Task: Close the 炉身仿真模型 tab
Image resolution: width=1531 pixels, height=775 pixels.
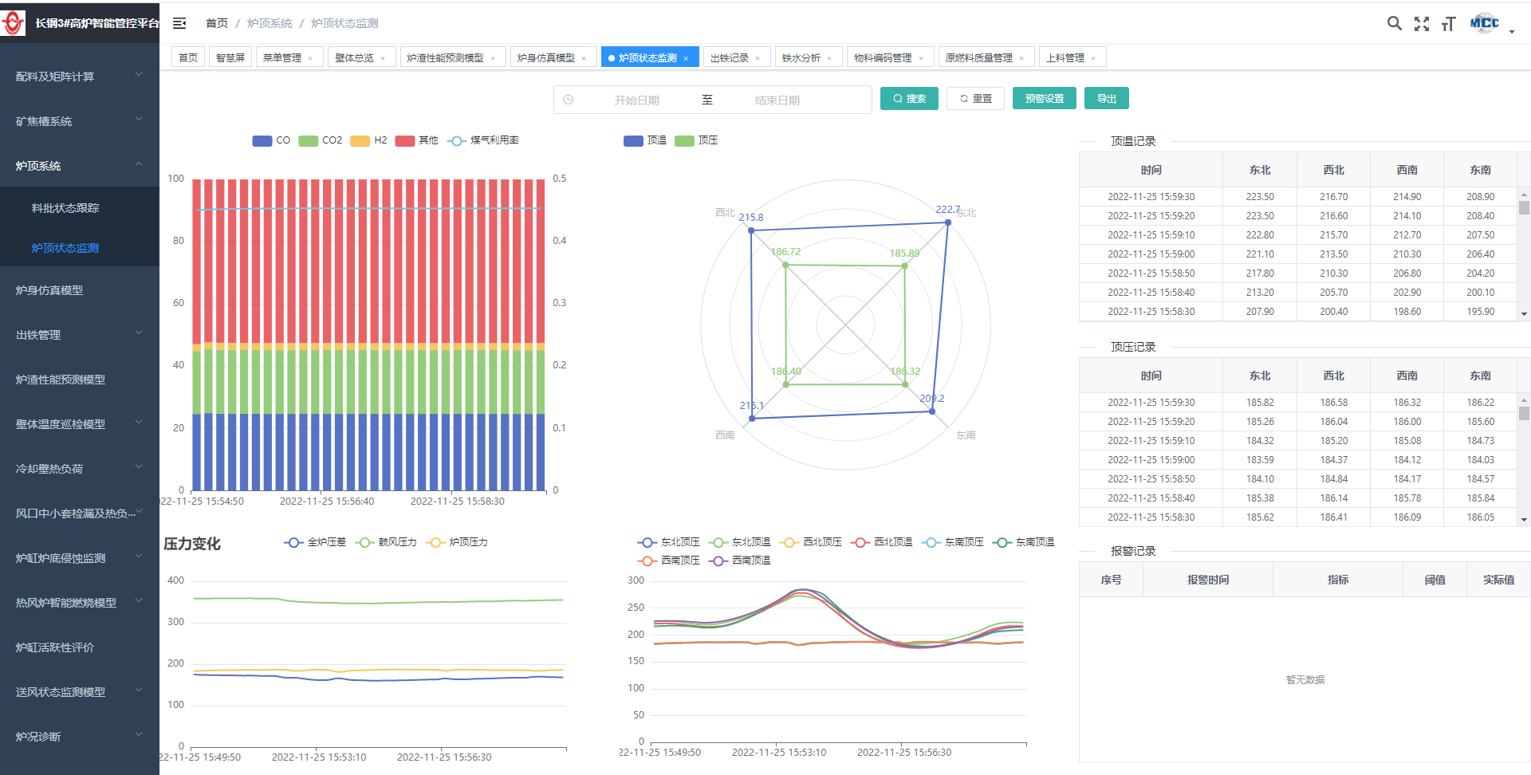Action: coord(584,58)
